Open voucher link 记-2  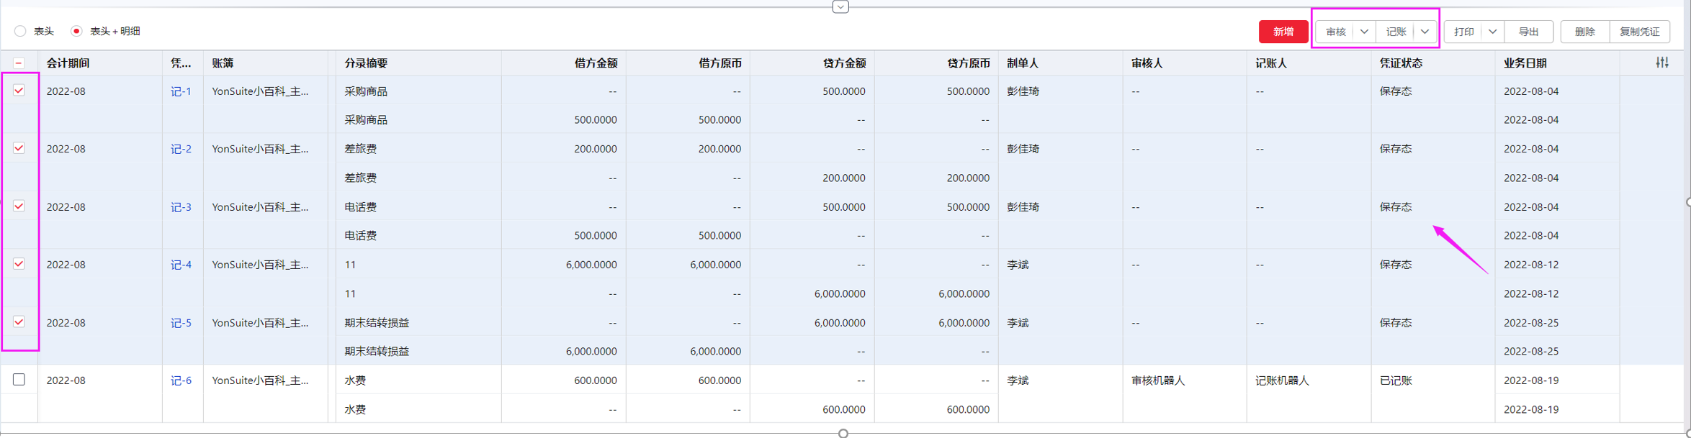point(181,149)
